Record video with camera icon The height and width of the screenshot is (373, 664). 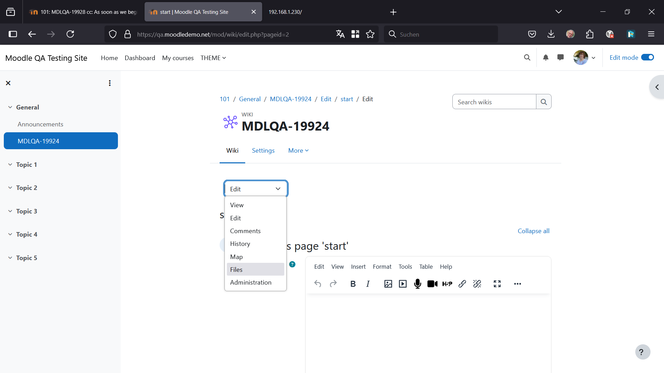point(432,284)
